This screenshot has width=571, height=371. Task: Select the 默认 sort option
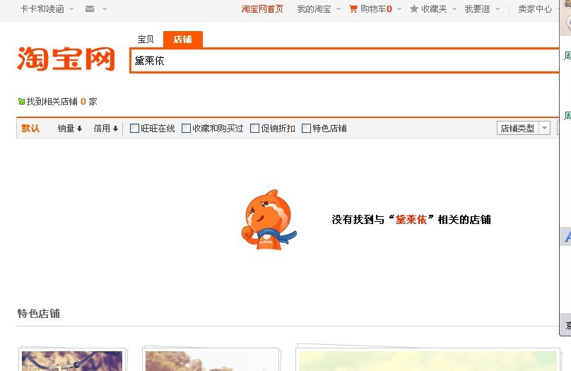tap(30, 129)
